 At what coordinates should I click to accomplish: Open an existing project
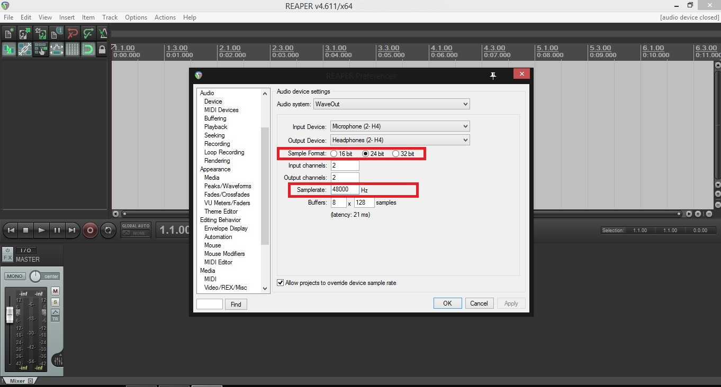click(24, 33)
